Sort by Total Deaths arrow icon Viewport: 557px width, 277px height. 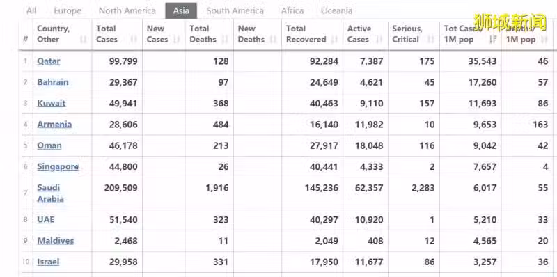[224, 40]
